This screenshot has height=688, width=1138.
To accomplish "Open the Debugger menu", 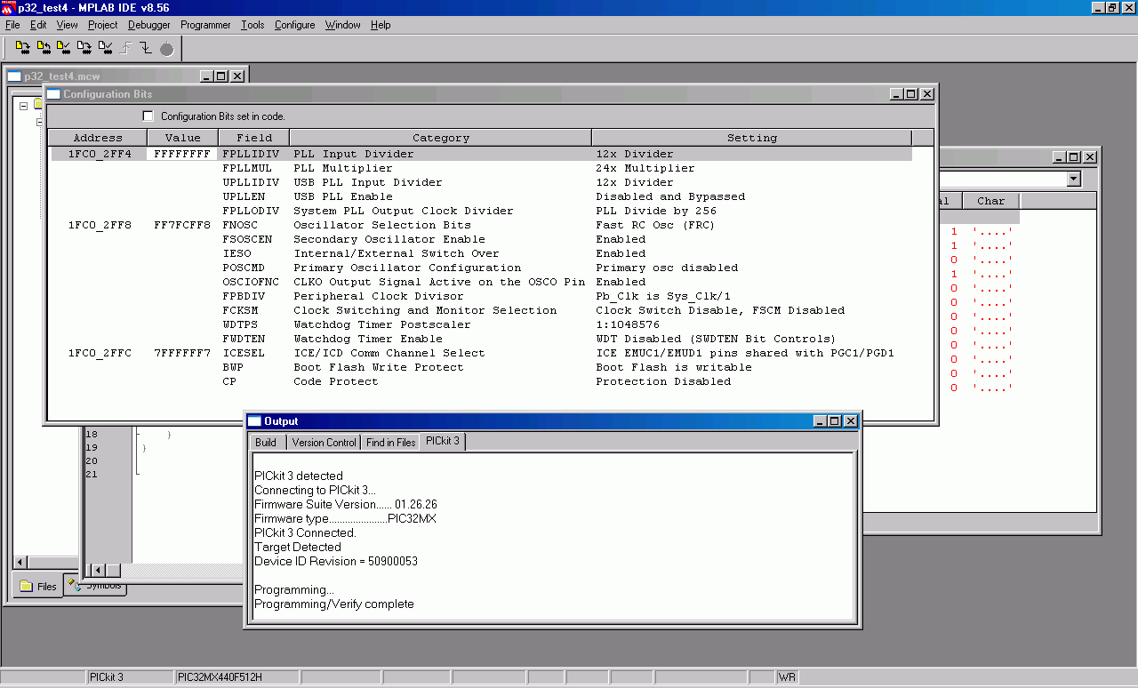I will click(x=149, y=25).
